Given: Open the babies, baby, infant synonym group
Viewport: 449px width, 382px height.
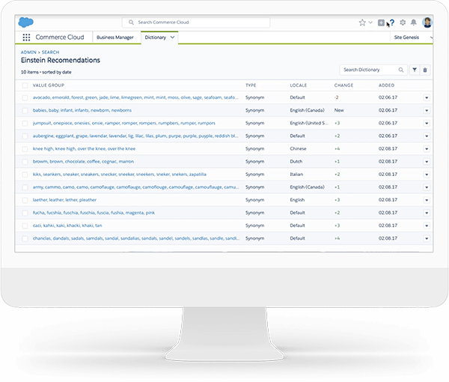Looking at the screenshot, I should tap(82, 110).
